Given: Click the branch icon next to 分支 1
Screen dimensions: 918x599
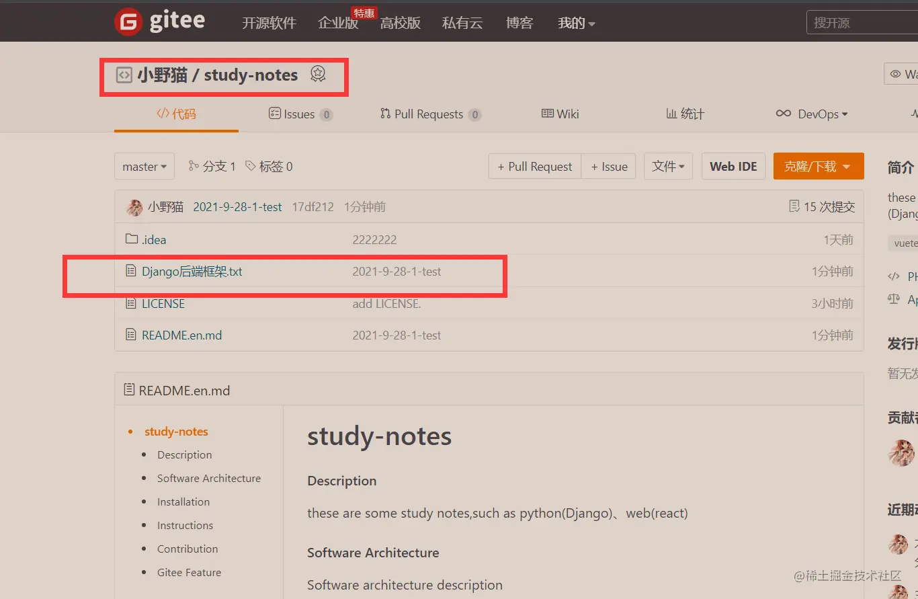Looking at the screenshot, I should click(x=194, y=166).
